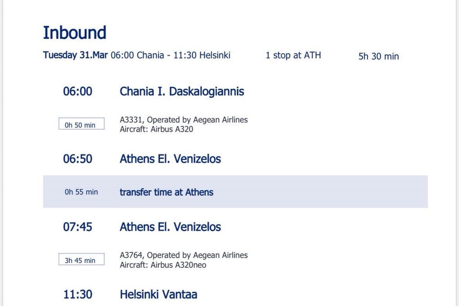Select the Chania I. Daskalogiannis airport name

pos(182,92)
